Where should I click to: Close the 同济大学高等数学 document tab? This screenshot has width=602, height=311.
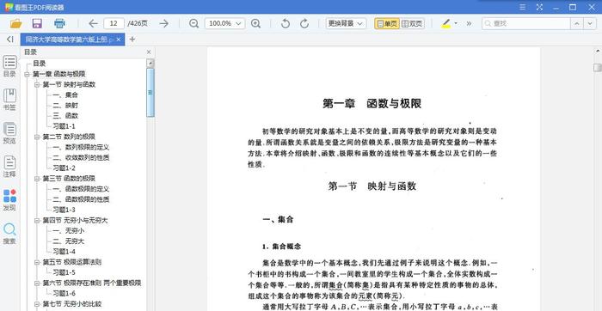click(119, 40)
